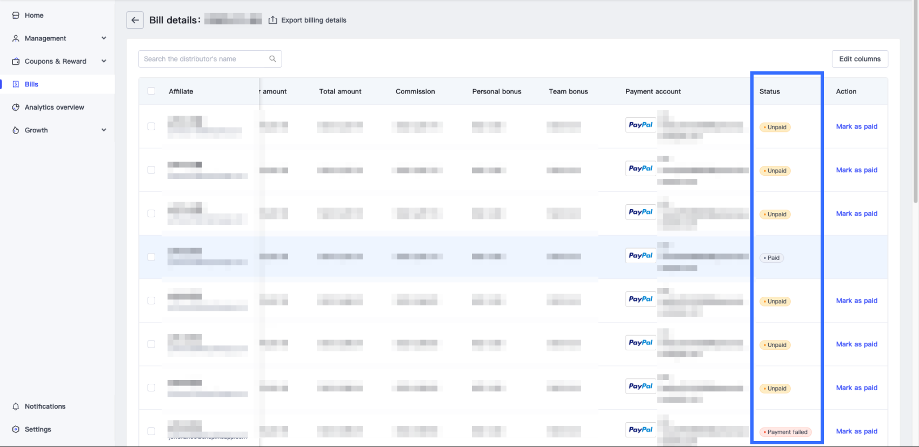Select the checkbox in the Paid row

[151, 257]
